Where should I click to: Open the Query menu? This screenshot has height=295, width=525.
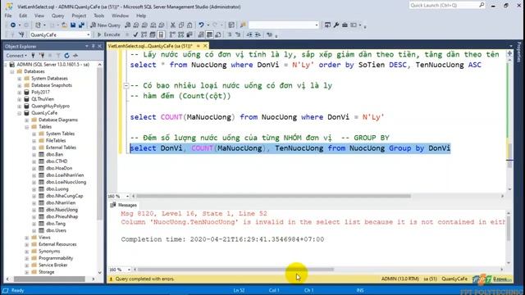(58, 16)
